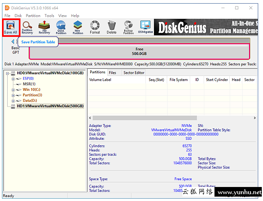Expand the Partition(3) tree node
Viewport: 263px width, 201px height.
pos(13,95)
